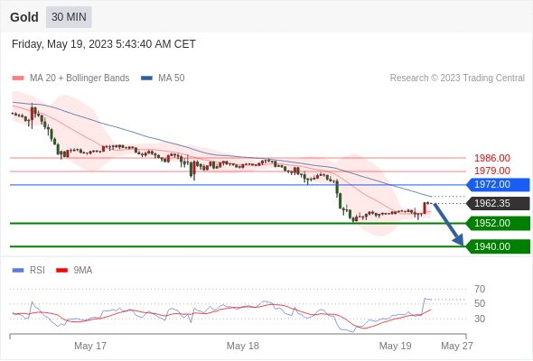Click the chart timestamp text
This screenshot has height=361, width=533.
tap(104, 44)
